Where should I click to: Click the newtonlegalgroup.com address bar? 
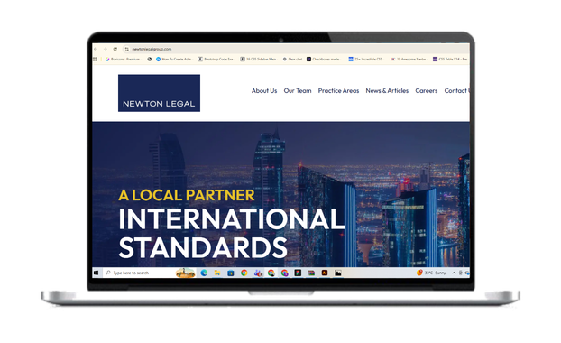295,49
